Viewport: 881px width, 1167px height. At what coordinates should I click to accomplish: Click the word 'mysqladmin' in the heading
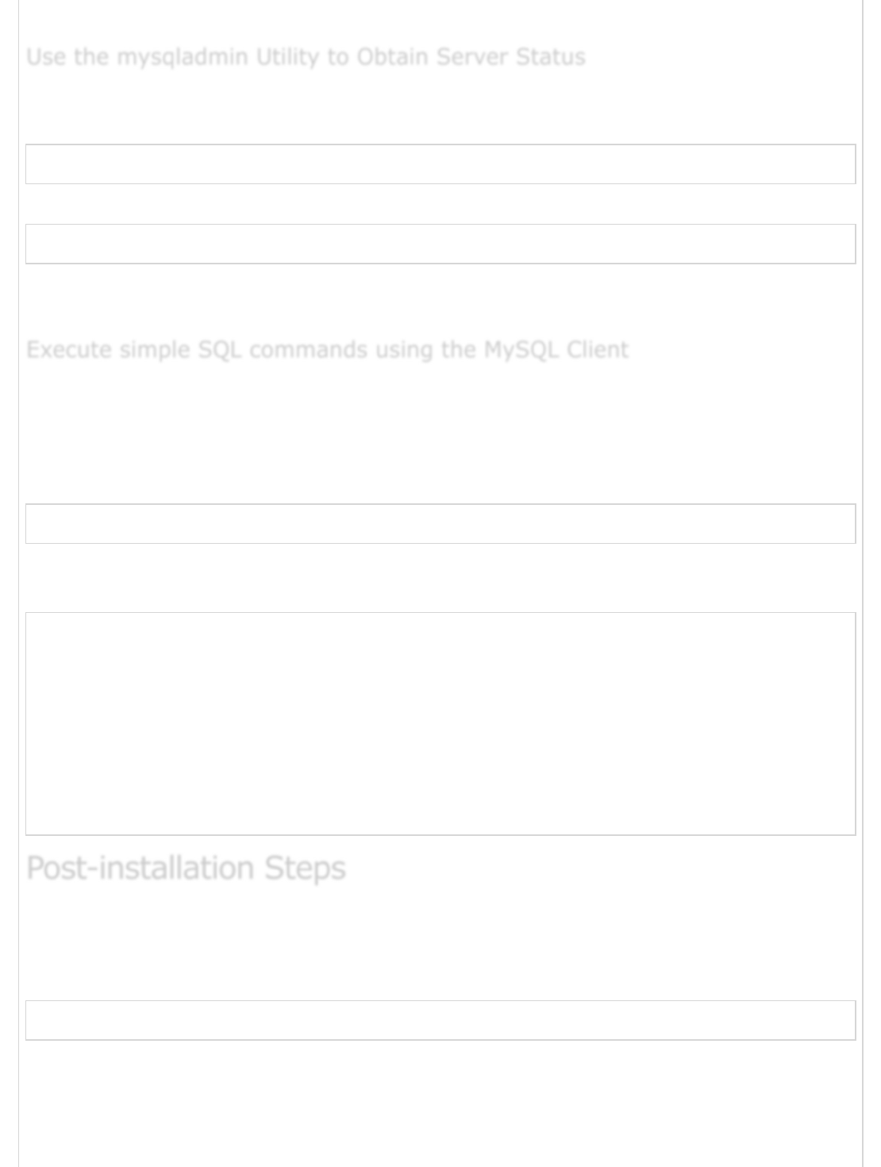coord(183,58)
